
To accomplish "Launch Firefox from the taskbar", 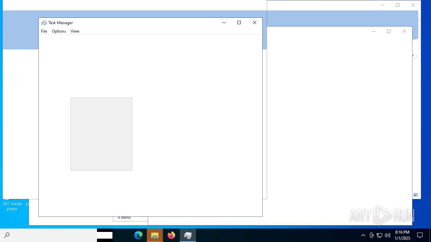I will (x=171, y=235).
